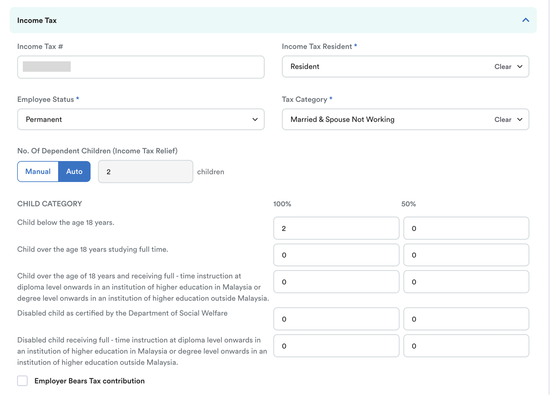Click 50% field for disabled child
550x401 pixels.
tap(466, 319)
